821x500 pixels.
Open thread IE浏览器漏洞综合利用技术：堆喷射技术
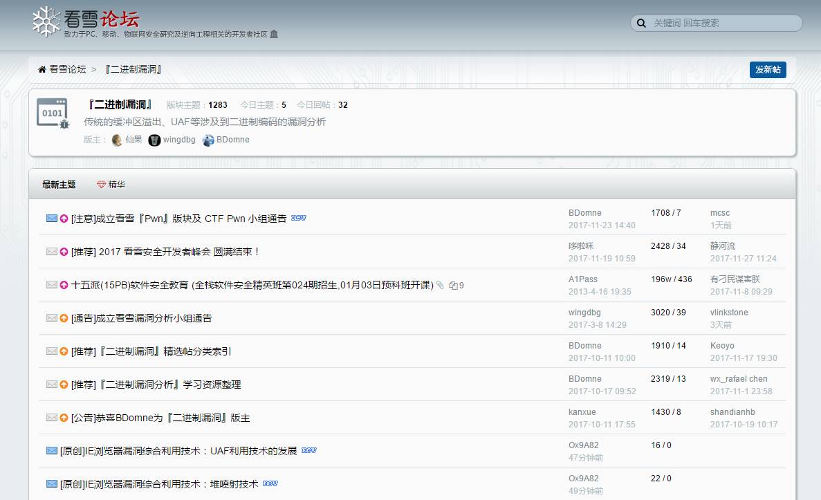(x=159, y=484)
